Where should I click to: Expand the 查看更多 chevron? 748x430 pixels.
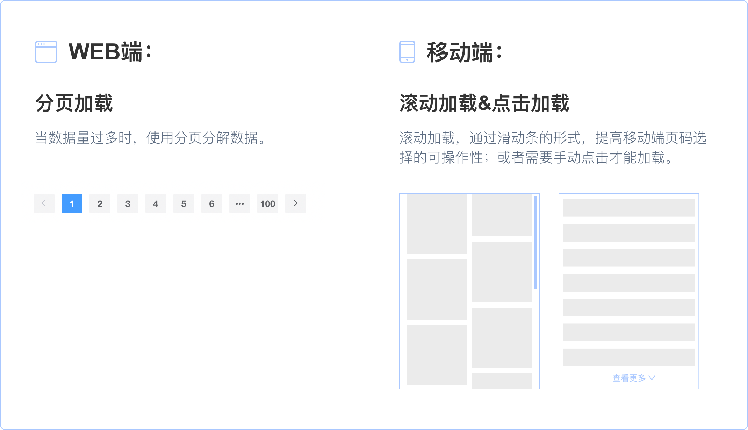coord(652,378)
